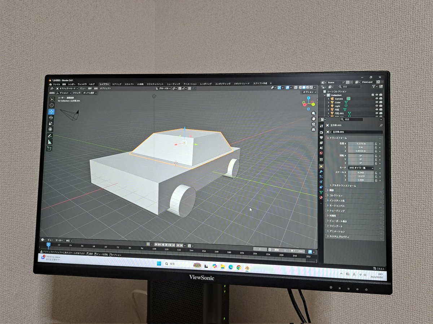Viewport: 433px width, 324px height.
Task: Hide Cube in viewport via eye icon
Action: (x=377, y=102)
